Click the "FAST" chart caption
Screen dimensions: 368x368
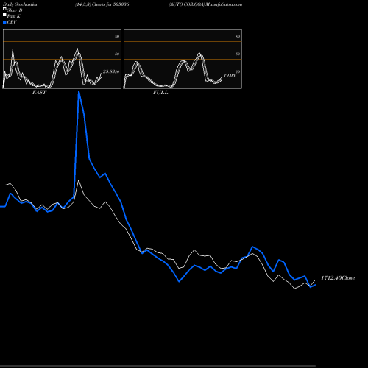click(39, 93)
